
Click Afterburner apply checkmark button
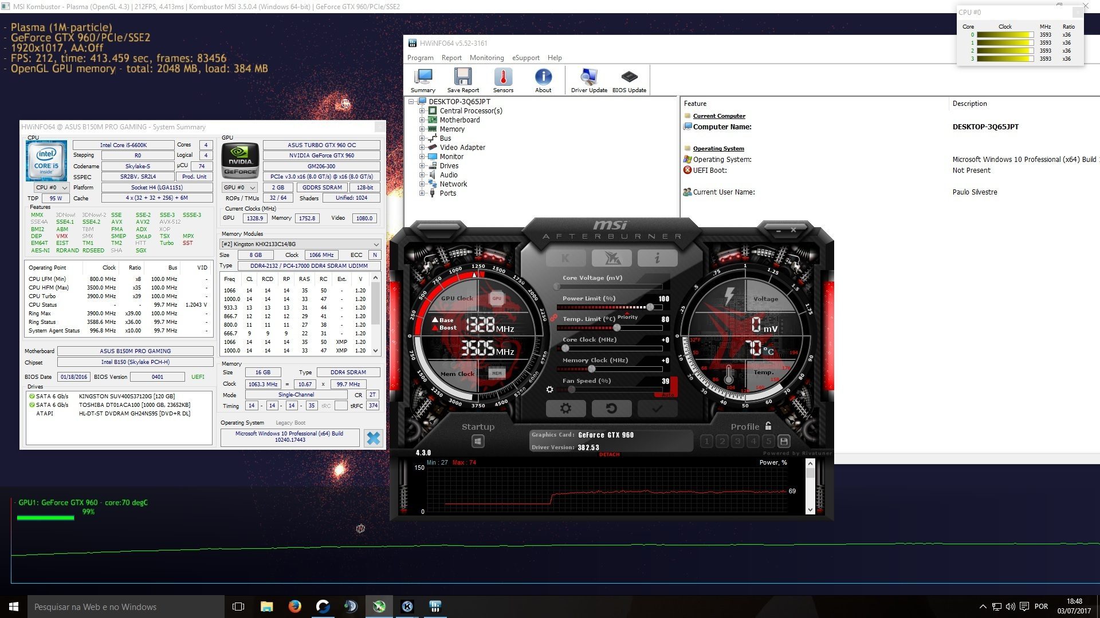657,409
